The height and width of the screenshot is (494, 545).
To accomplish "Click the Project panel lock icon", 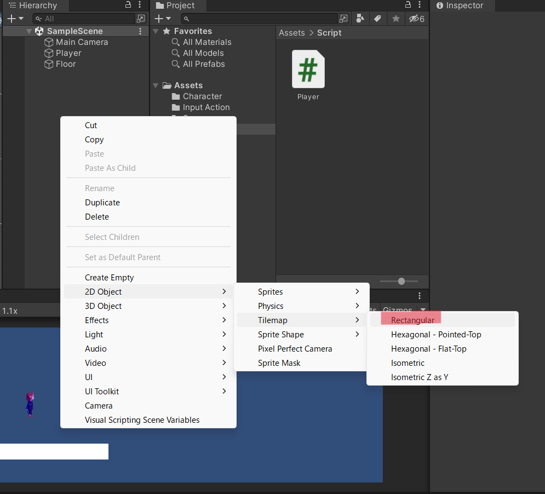I will (x=407, y=5).
